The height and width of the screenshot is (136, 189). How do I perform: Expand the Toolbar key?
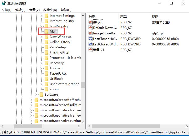coord(41,68)
